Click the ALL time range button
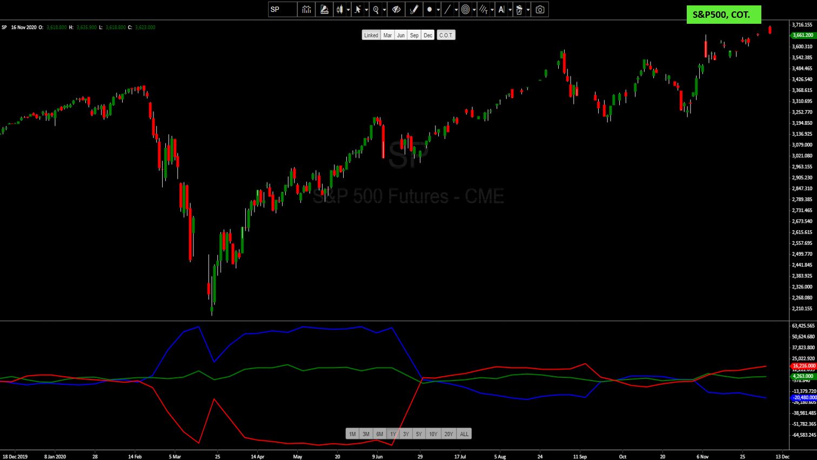 point(464,434)
